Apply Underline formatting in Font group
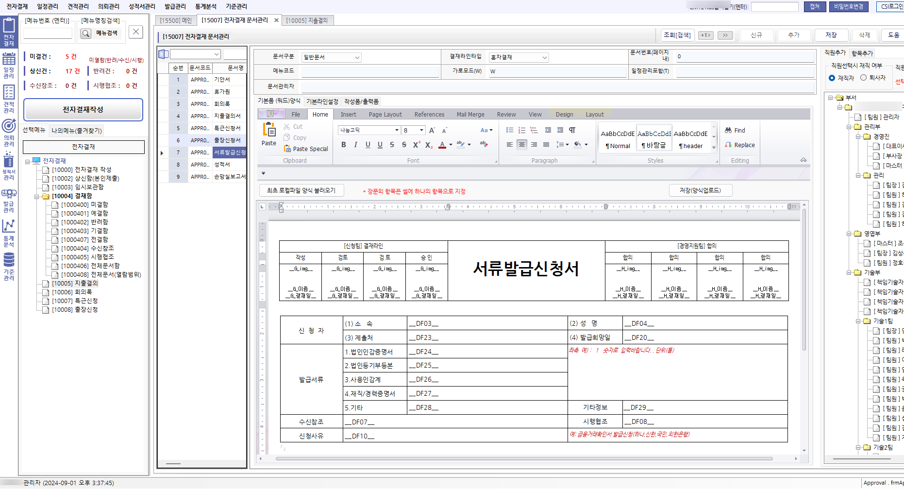904x489 pixels. [x=368, y=145]
